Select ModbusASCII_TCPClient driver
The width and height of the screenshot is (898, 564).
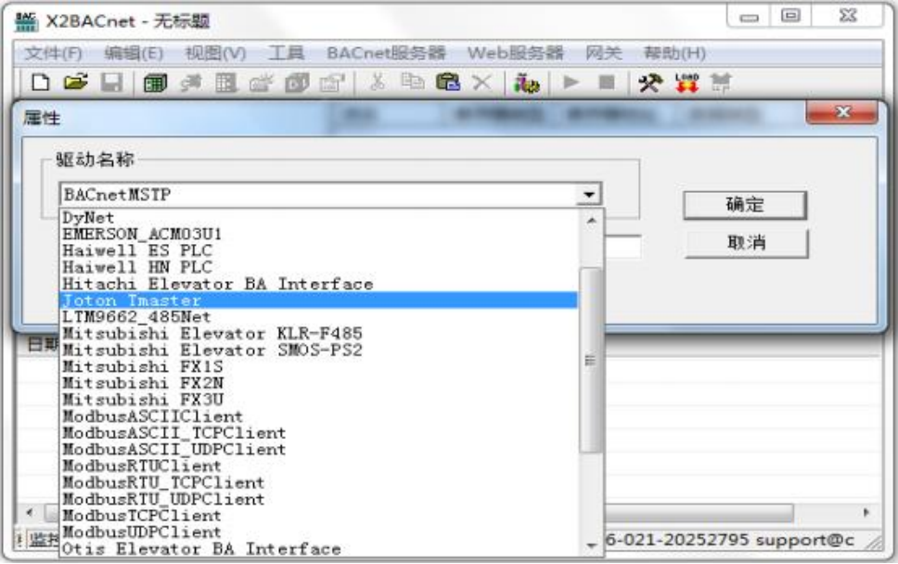pos(318,433)
